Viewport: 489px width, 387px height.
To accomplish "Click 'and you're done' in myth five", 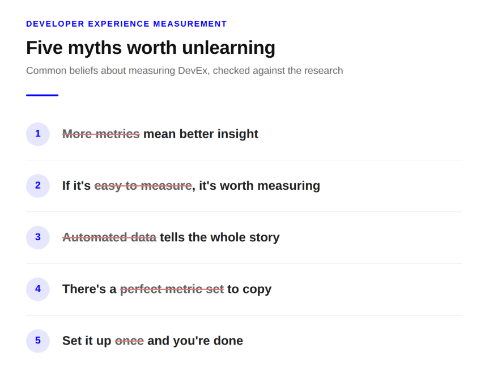I will [x=195, y=341].
